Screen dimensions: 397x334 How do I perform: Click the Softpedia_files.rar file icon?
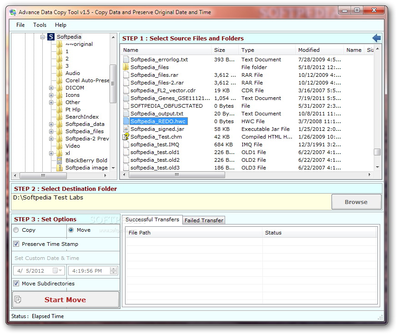coord(126,75)
